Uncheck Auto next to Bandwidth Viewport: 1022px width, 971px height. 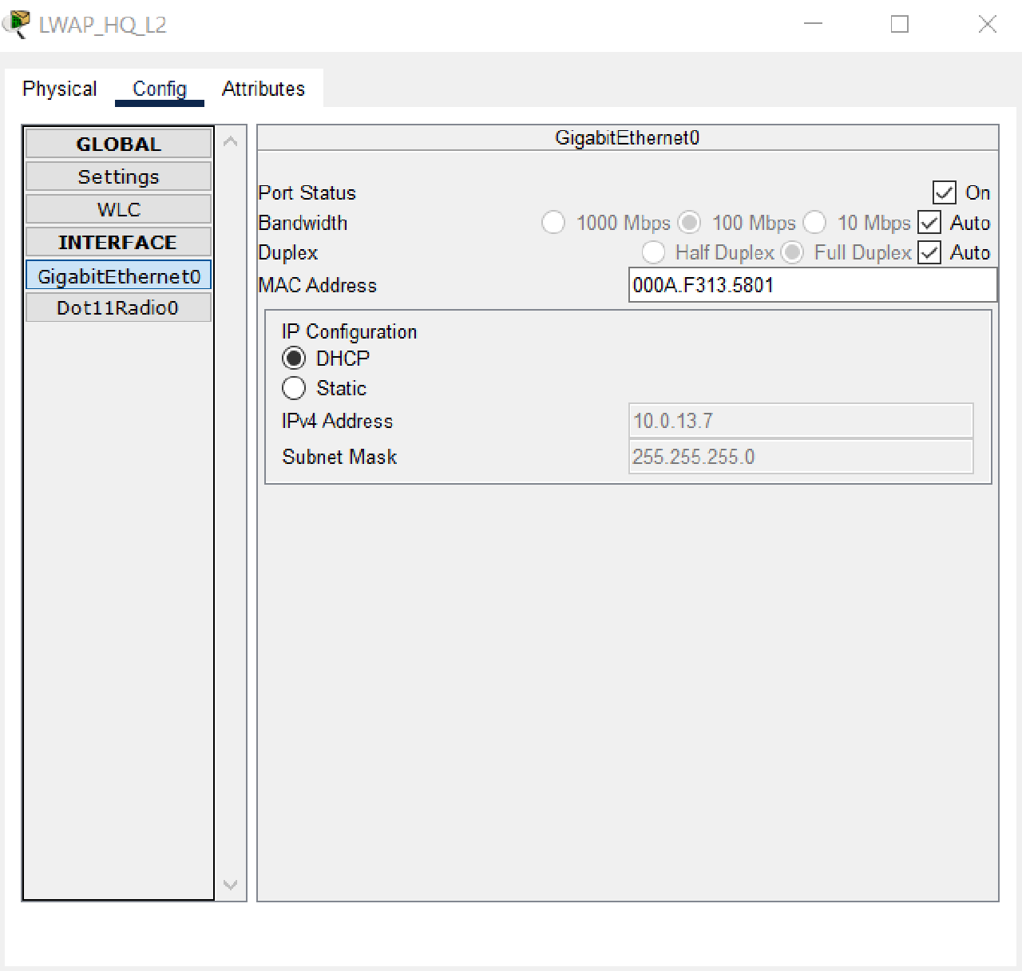click(929, 223)
